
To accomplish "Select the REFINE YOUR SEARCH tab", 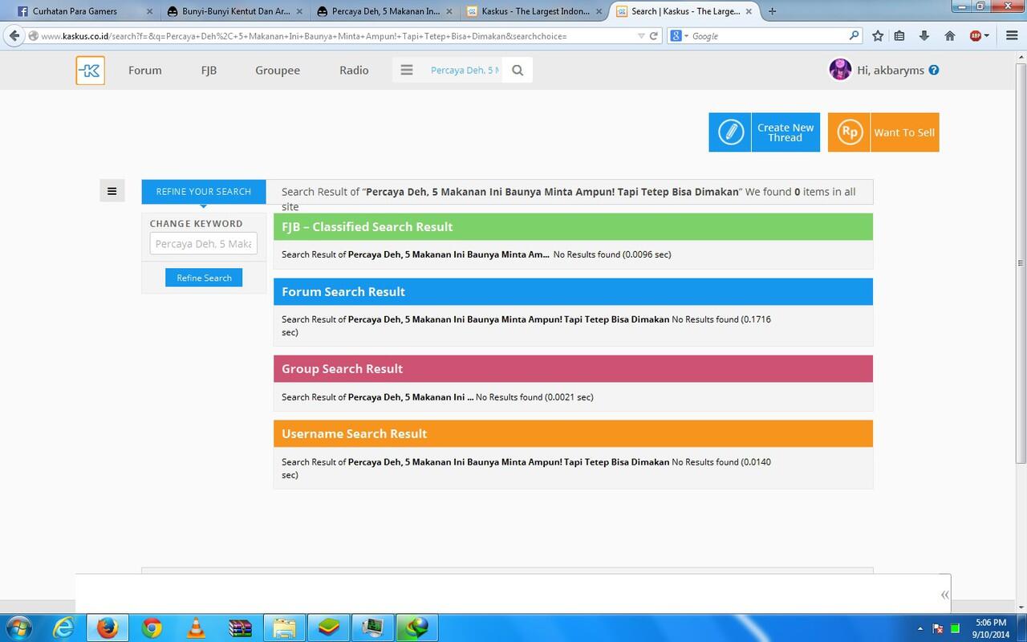I will (x=204, y=192).
